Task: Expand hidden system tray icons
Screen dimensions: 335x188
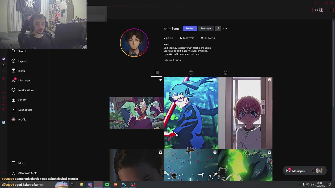Action: point(299,185)
